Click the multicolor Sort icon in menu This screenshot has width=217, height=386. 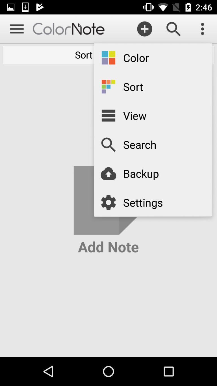[108, 87]
